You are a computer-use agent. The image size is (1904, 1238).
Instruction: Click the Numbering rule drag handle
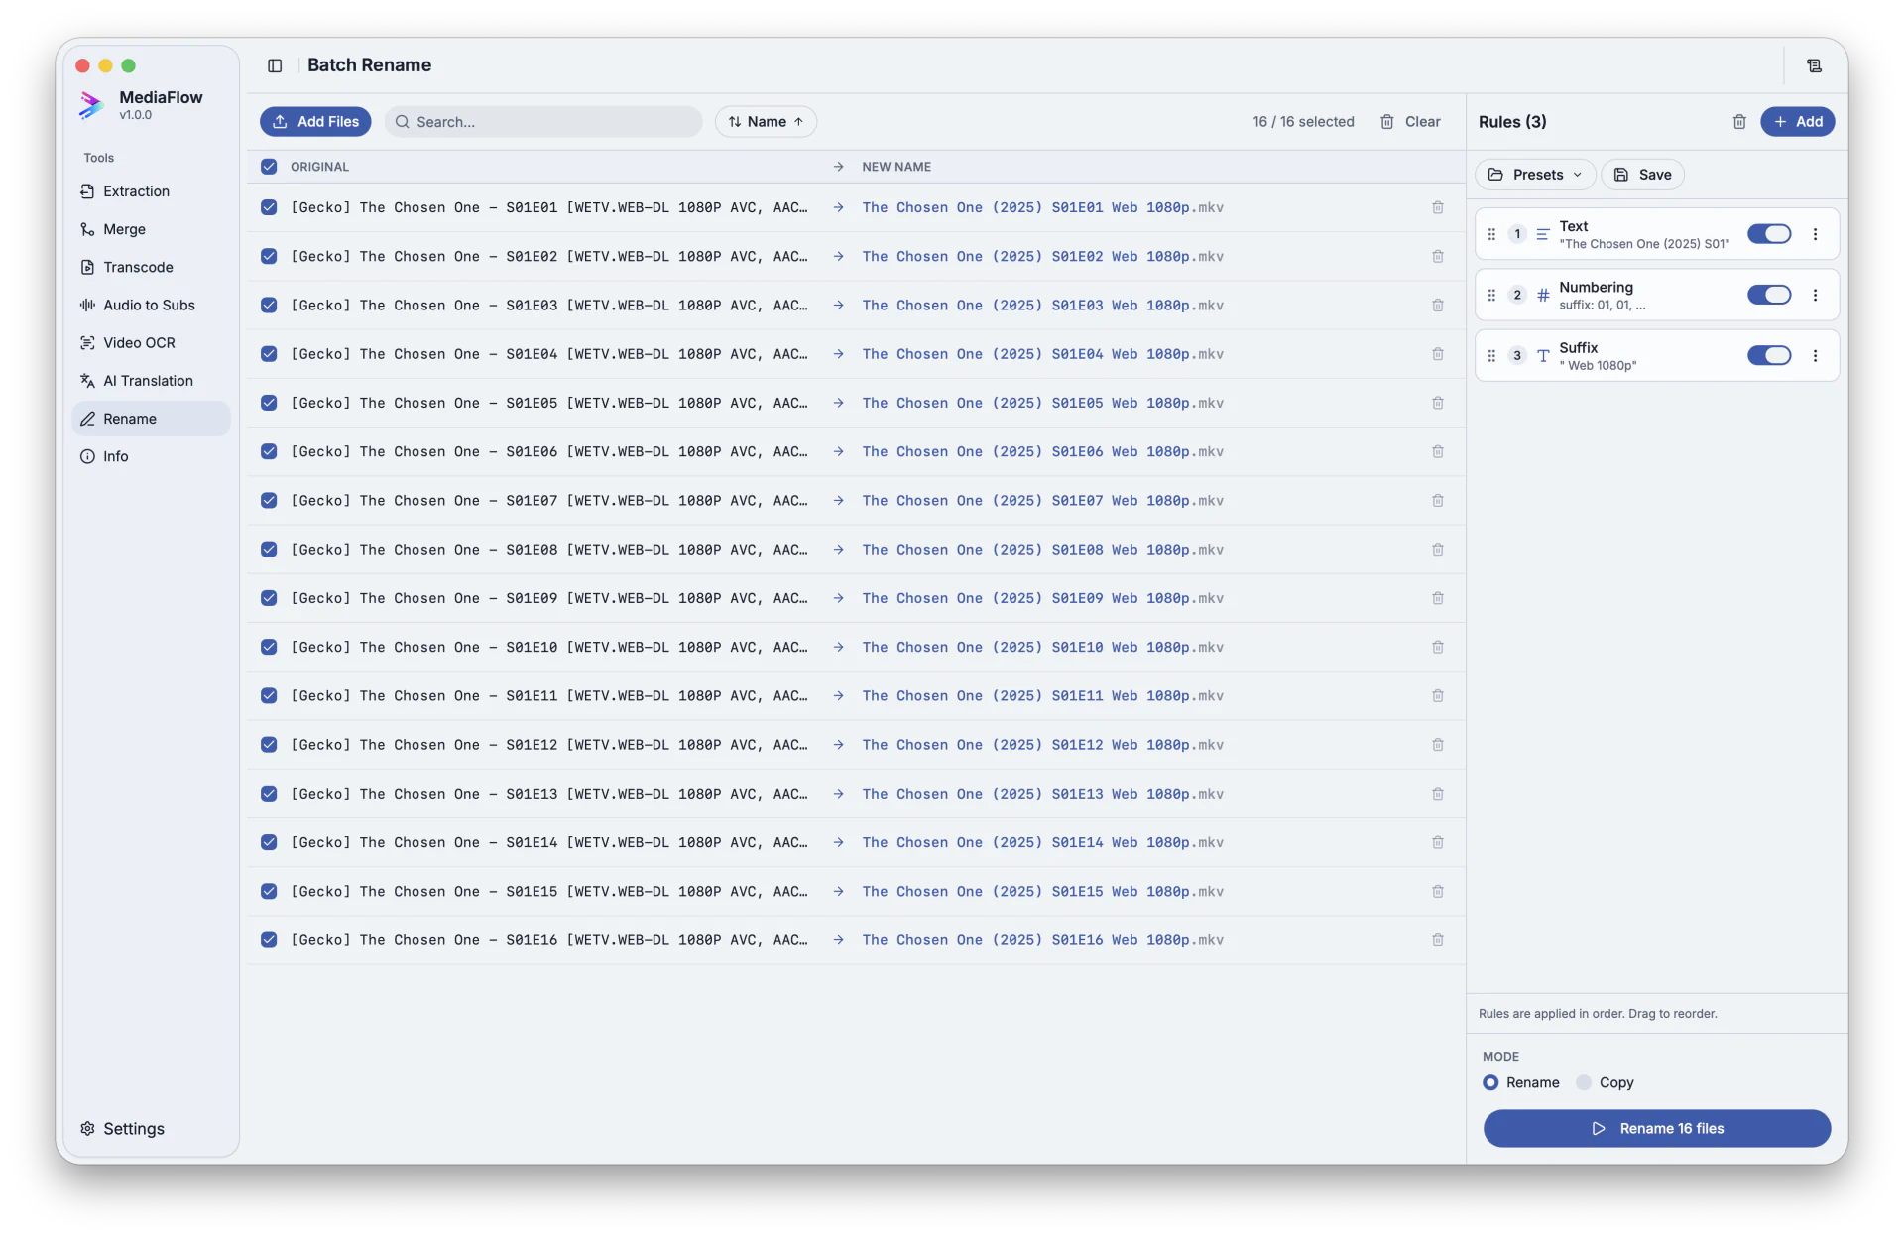coord(1491,295)
